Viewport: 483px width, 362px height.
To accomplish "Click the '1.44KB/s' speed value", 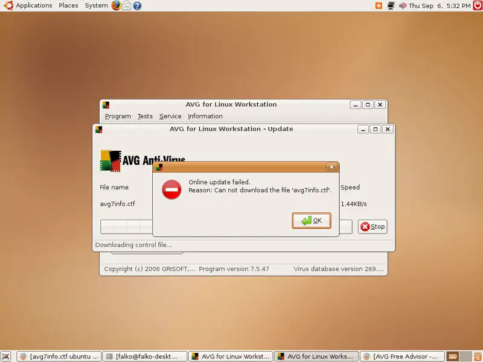I will point(354,204).
